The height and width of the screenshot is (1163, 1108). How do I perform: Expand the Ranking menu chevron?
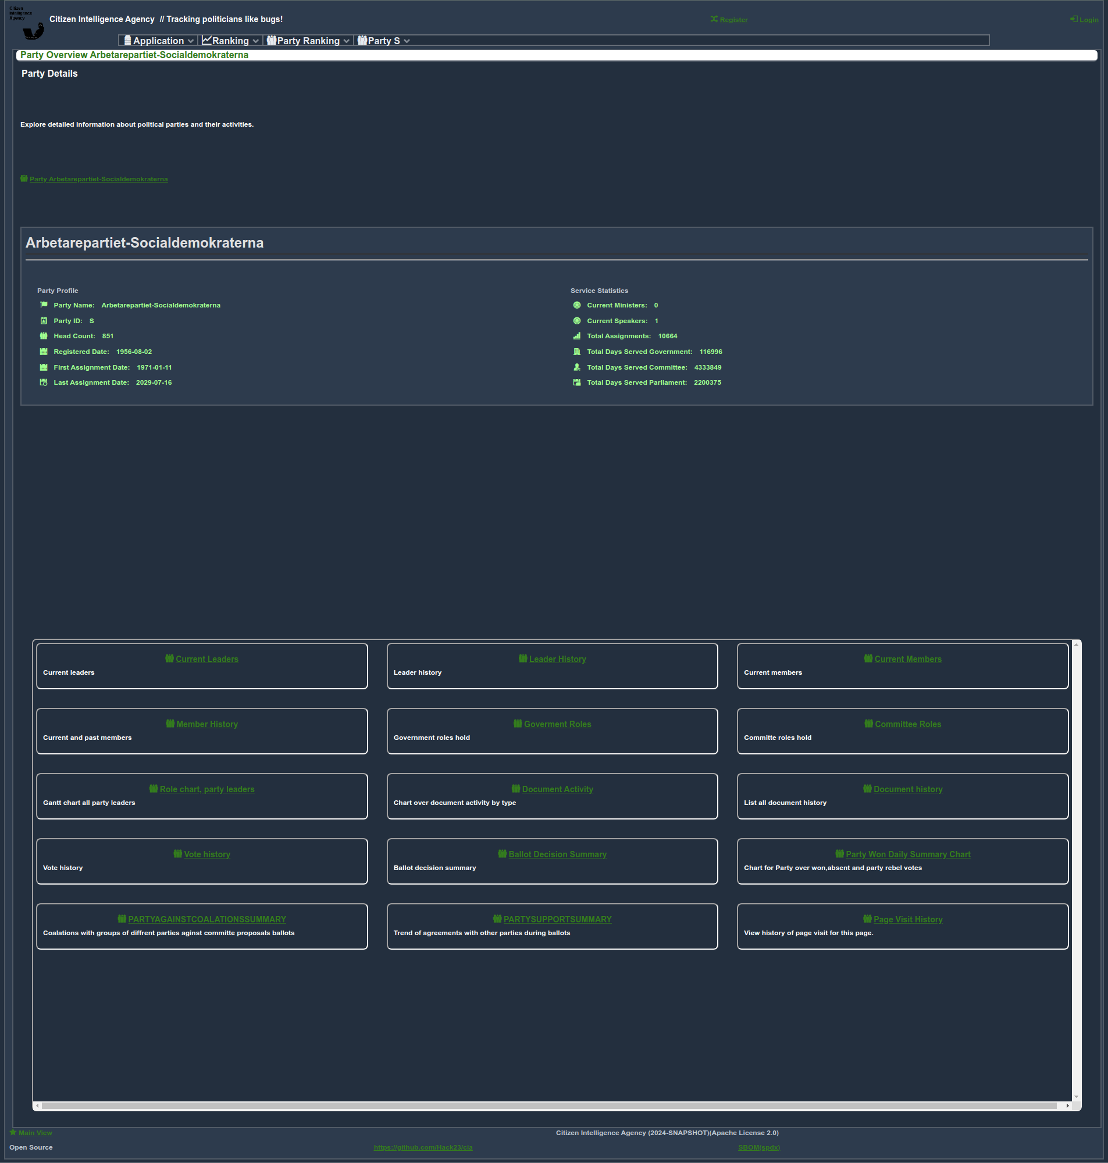click(x=256, y=41)
